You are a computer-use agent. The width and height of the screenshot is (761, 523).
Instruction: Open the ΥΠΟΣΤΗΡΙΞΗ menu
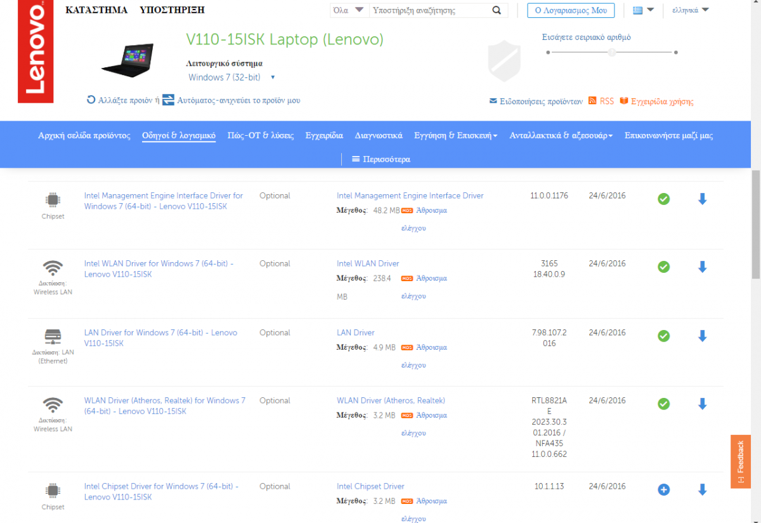pos(172,10)
